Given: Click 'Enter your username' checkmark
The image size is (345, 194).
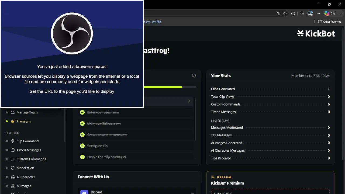Looking at the screenshot, I should (82, 112).
